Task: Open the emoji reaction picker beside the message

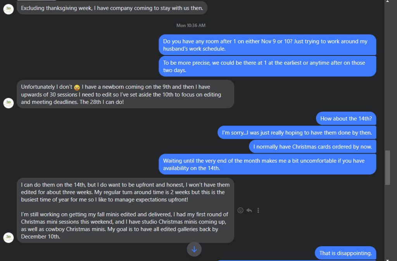Action: (x=240, y=210)
